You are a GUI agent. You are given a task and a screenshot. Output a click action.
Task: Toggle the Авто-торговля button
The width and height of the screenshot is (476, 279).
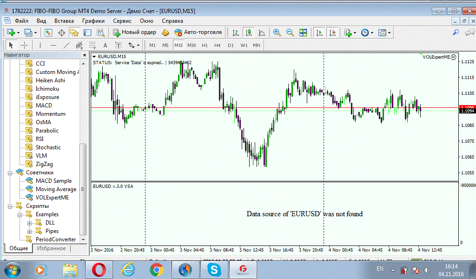[x=198, y=33]
